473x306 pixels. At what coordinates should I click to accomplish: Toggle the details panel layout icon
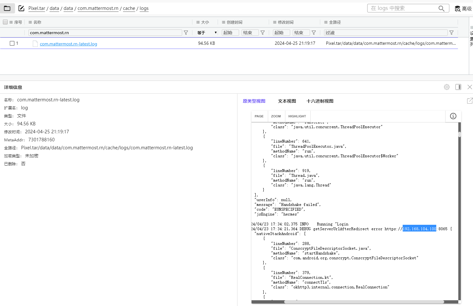pos(458,87)
